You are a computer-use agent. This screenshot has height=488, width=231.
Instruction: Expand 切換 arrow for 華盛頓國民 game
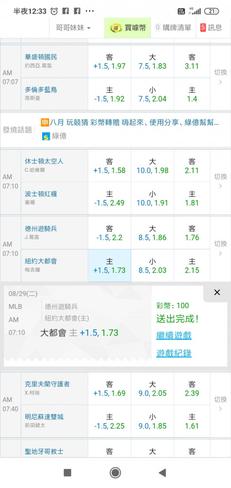click(x=220, y=78)
